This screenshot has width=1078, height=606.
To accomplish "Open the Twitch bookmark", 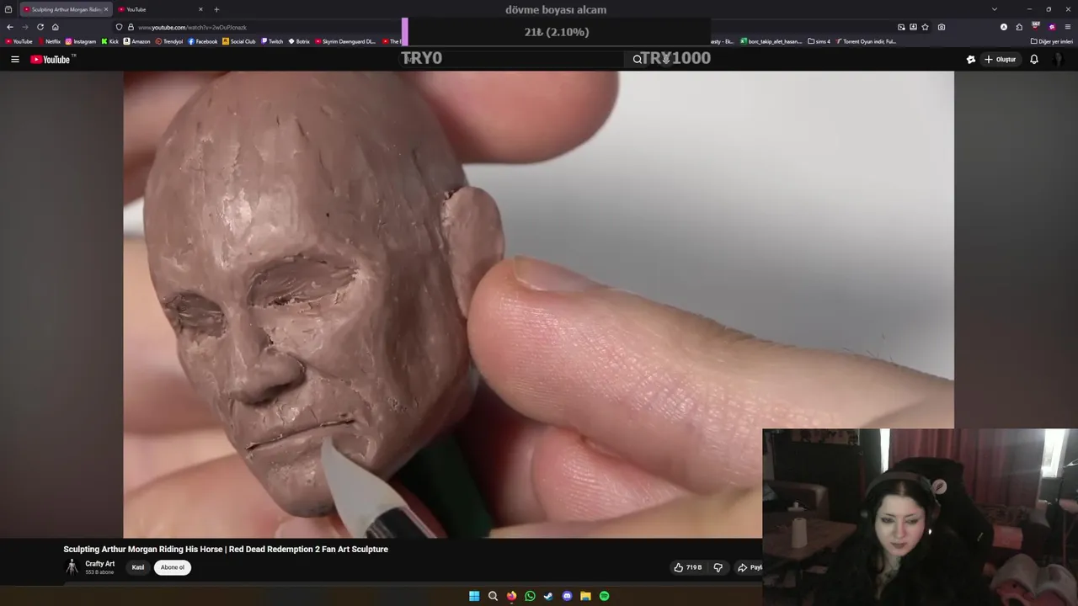I will coord(273,41).
